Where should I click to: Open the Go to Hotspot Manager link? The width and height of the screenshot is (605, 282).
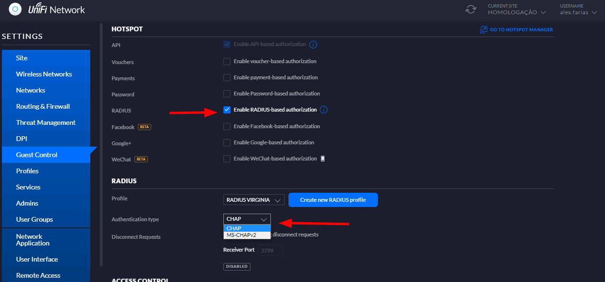click(521, 29)
